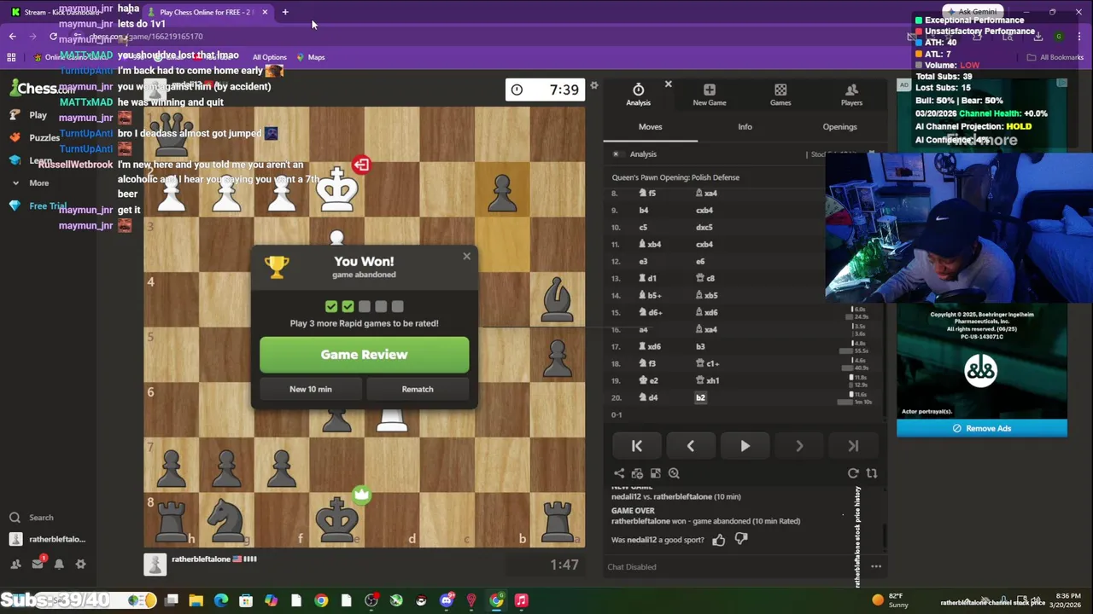The width and height of the screenshot is (1093, 614).
Task: Step forward one move
Action: click(x=799, y=446)
